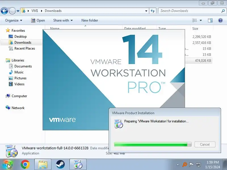This screenshot has height=170, width=227.
Task: Click the Explorer Forward arrow button
Action: coord(12,11)
